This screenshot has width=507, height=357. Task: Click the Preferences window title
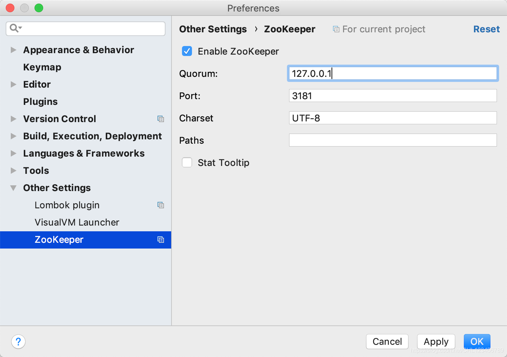(253, 8)
